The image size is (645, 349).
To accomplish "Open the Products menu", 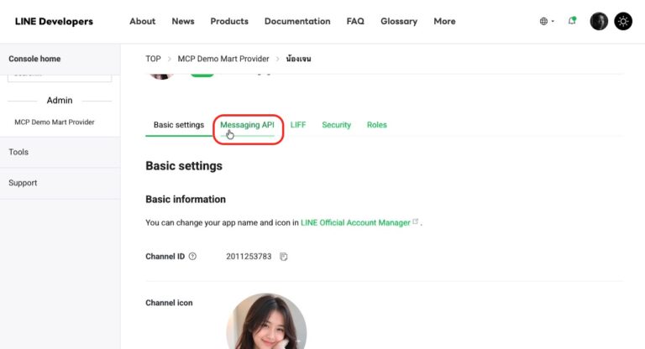I will pyautogui.click(x=229, y=21).
